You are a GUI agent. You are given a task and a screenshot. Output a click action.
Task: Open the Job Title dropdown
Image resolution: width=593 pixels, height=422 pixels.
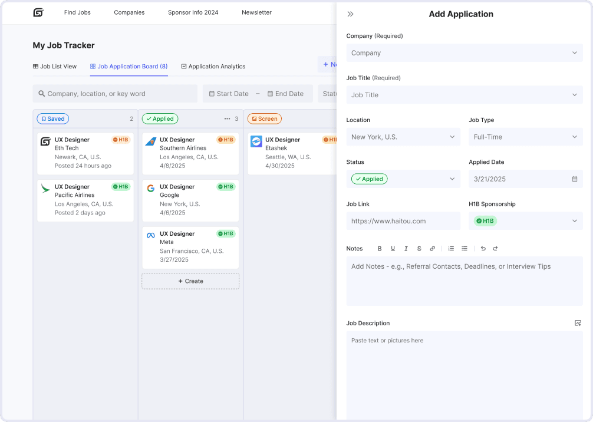click(x=464, y=95)
